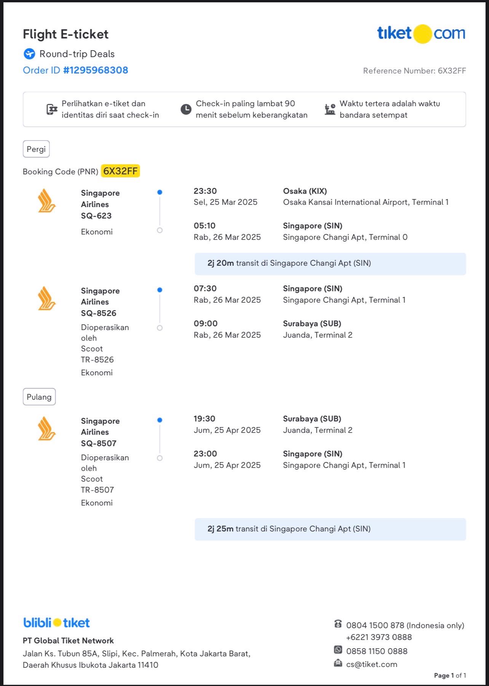
Task: Click the tiket.com logo
Action: coord(421,34)
